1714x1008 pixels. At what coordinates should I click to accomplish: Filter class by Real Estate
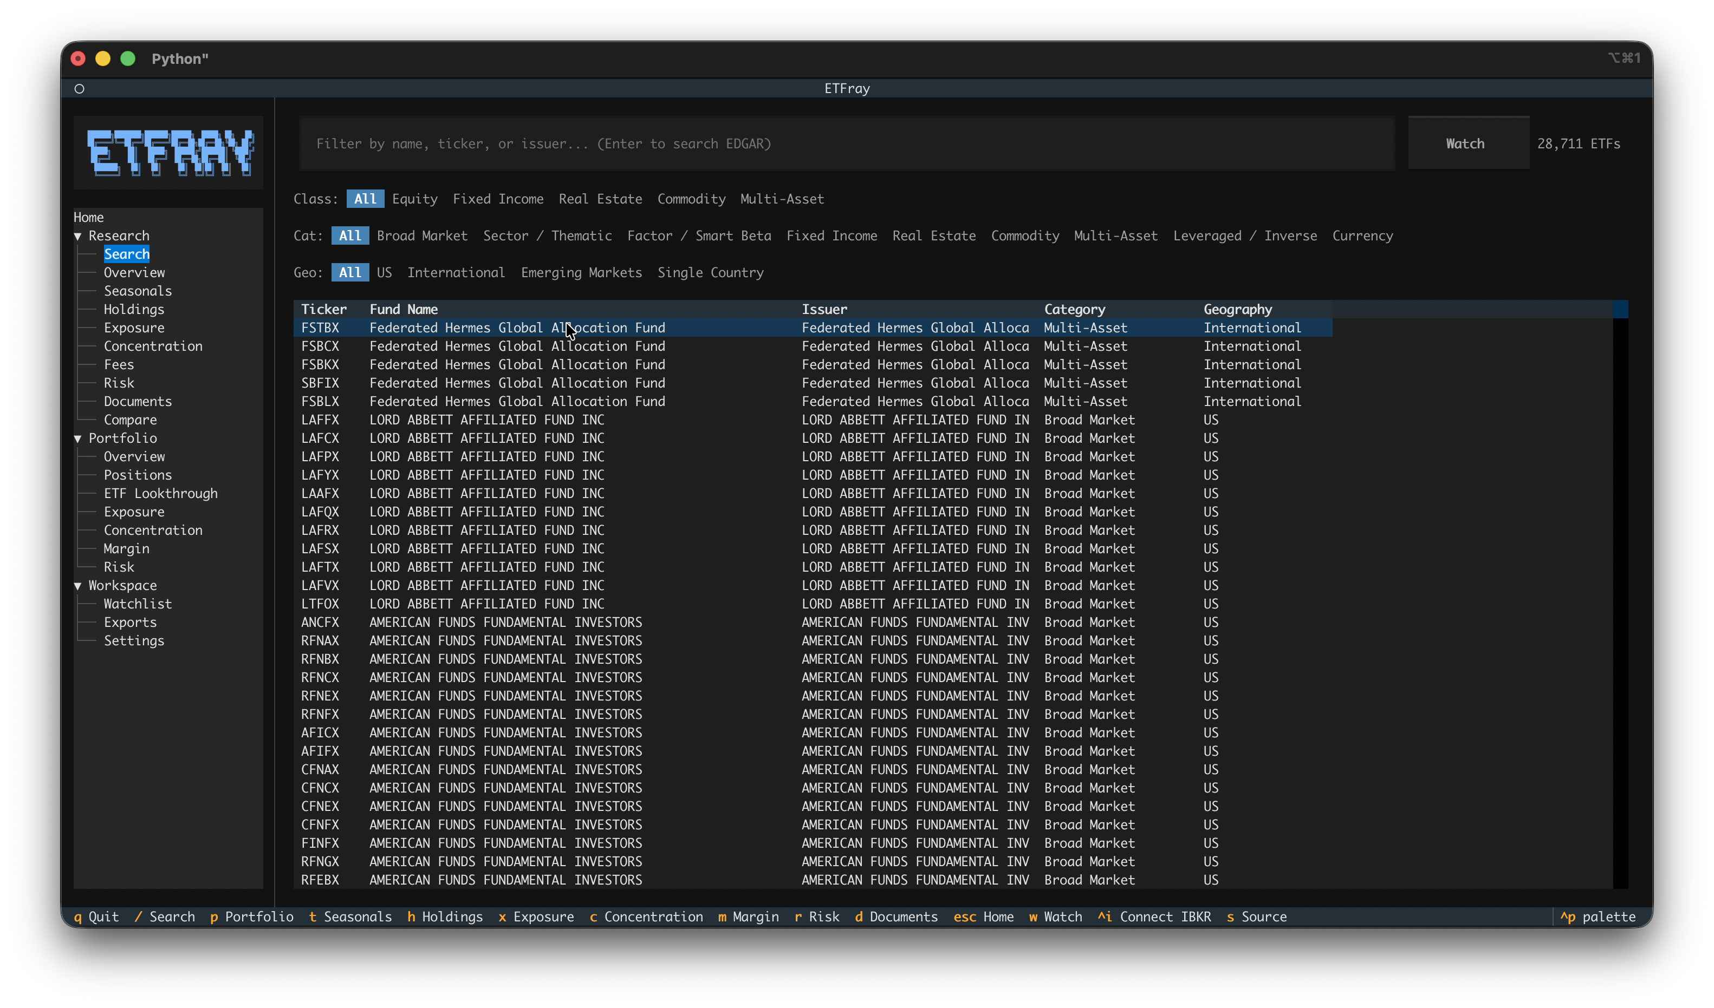[601, 199]
